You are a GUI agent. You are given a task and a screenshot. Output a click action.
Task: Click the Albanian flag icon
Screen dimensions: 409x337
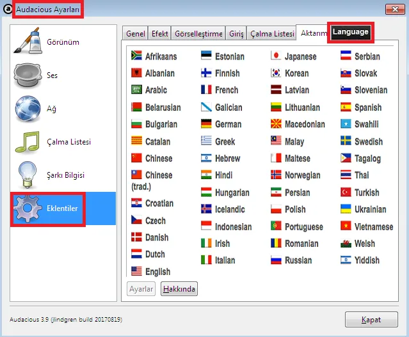[136, 73]
